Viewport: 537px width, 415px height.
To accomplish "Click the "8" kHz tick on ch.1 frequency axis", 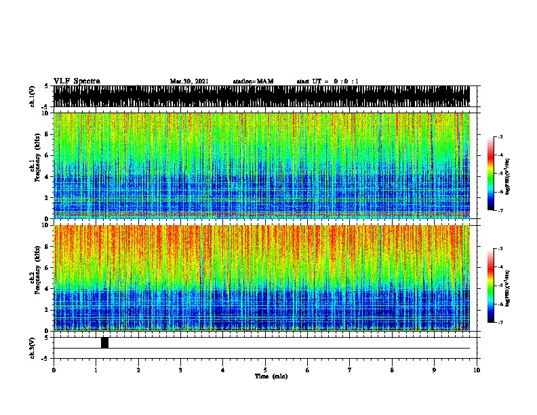I will pyautogui.click(x=47, y=134).
